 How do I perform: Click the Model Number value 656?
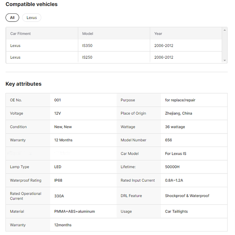pos(168,140)
